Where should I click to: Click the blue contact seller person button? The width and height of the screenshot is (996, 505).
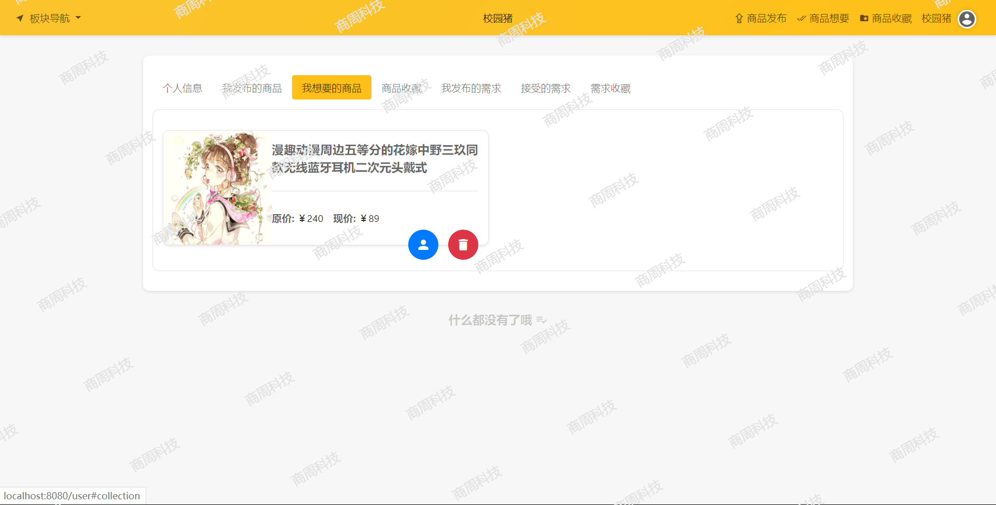[423, 245]
